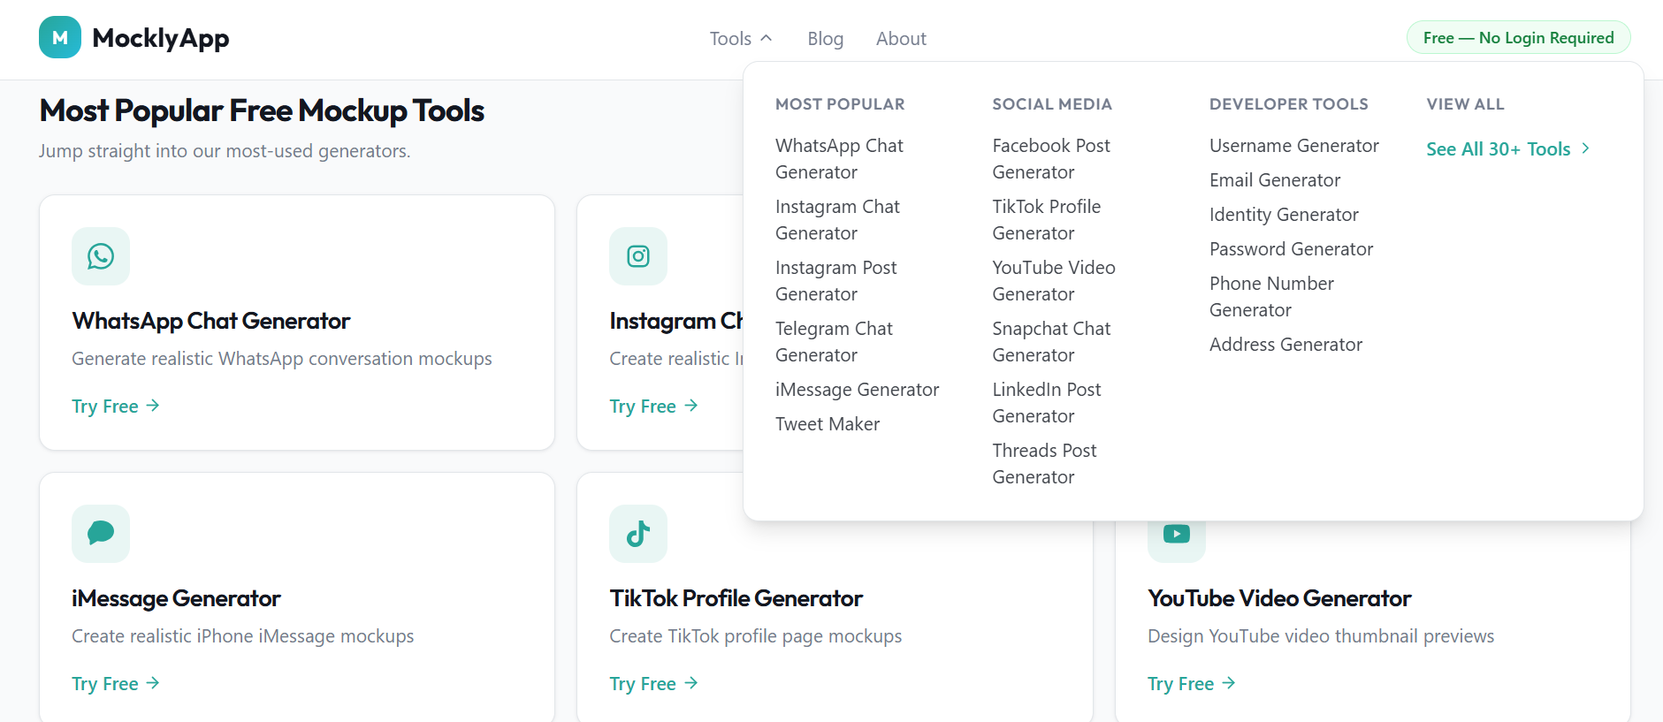Click the YouTube play icon
The width and height of the screenshot is (1663, 722).
[1176, 534]
